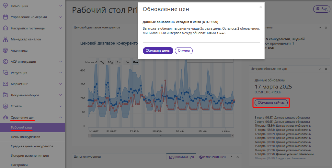
Task: Expand the Отчеты chevron
Action: click(61, 106)
